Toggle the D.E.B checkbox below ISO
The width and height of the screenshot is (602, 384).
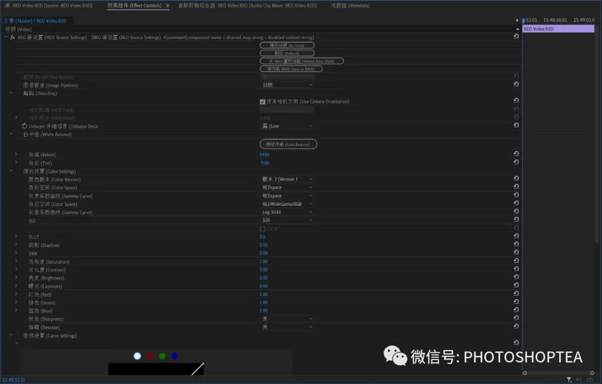(263, 229)
